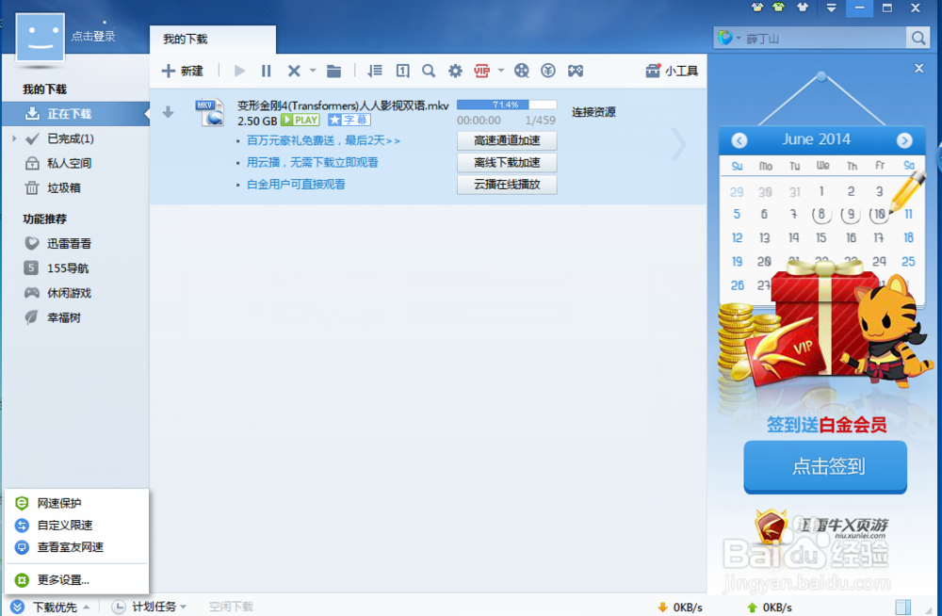Image resolution: width=942 pixels, height=616 pixels.
Task: Open the 小工具 toolbox
Action: coord(672,71)
